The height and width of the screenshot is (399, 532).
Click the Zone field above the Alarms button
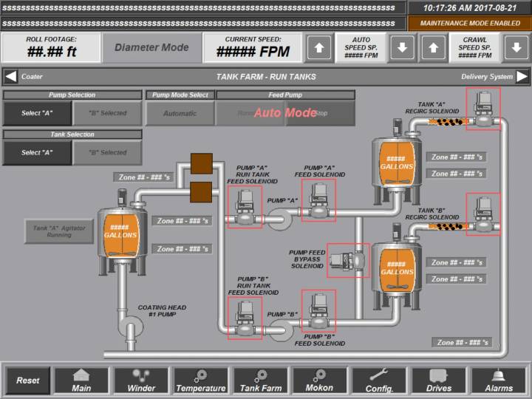(x=462, y=342)
